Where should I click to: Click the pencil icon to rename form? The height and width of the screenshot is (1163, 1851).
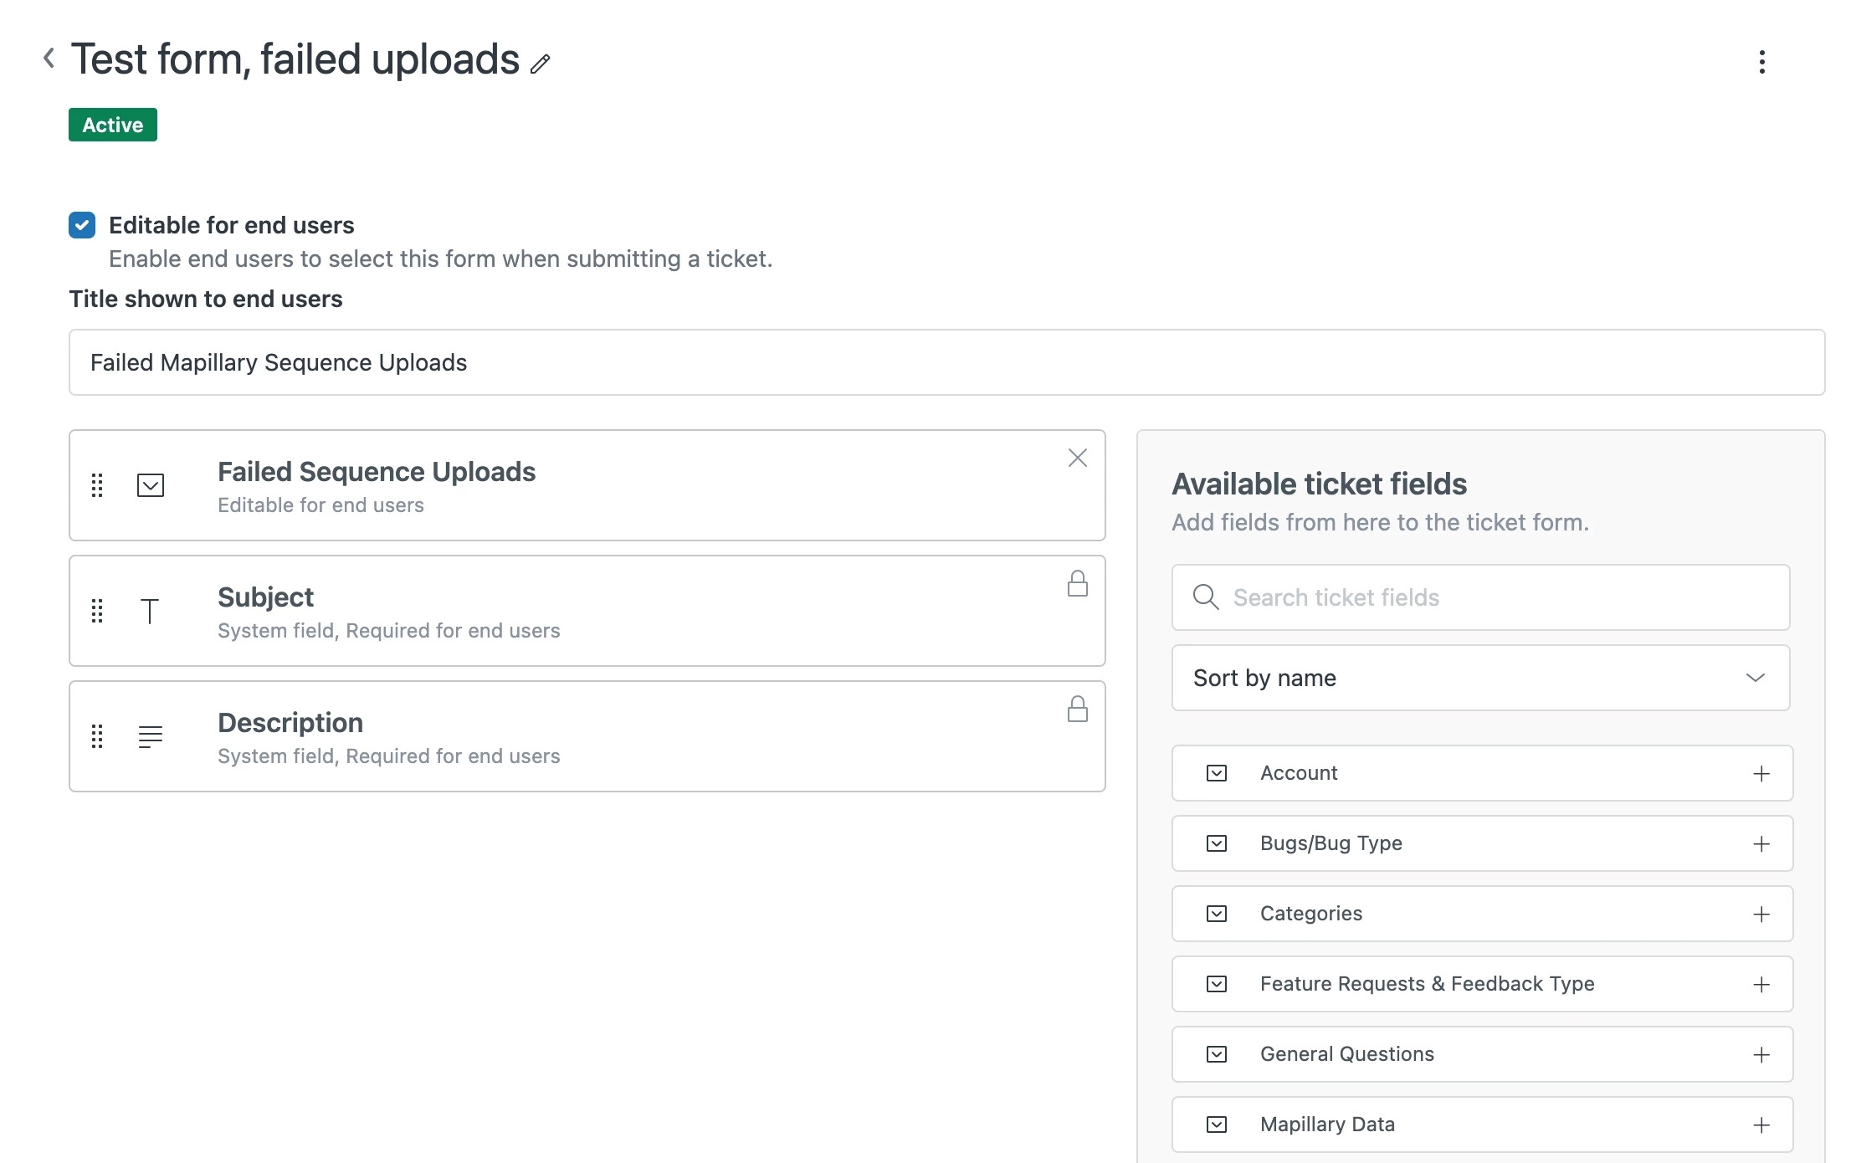(x=541, y=64)
